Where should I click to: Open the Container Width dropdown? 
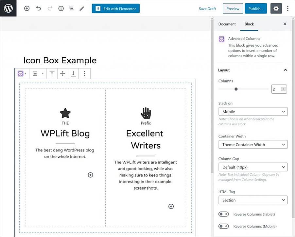click(x=253, y=145)
